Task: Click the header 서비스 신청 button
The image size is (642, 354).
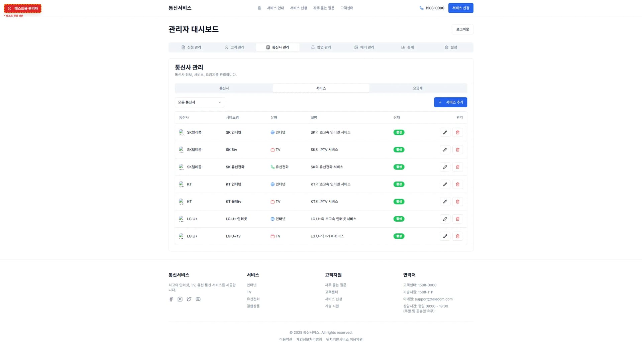Action: coord(461,8)
